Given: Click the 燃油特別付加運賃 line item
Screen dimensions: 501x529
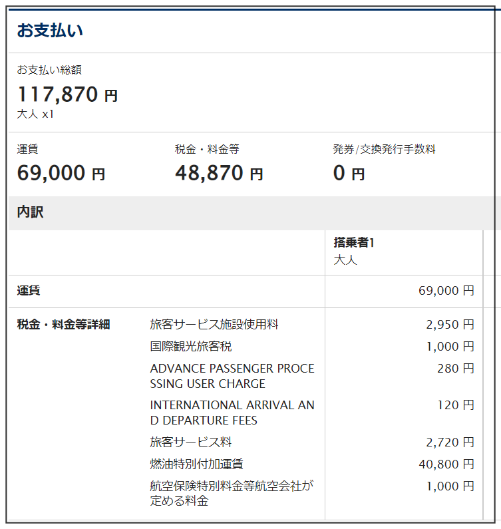Looking at the screenshot, I should (x=196, y=464).
